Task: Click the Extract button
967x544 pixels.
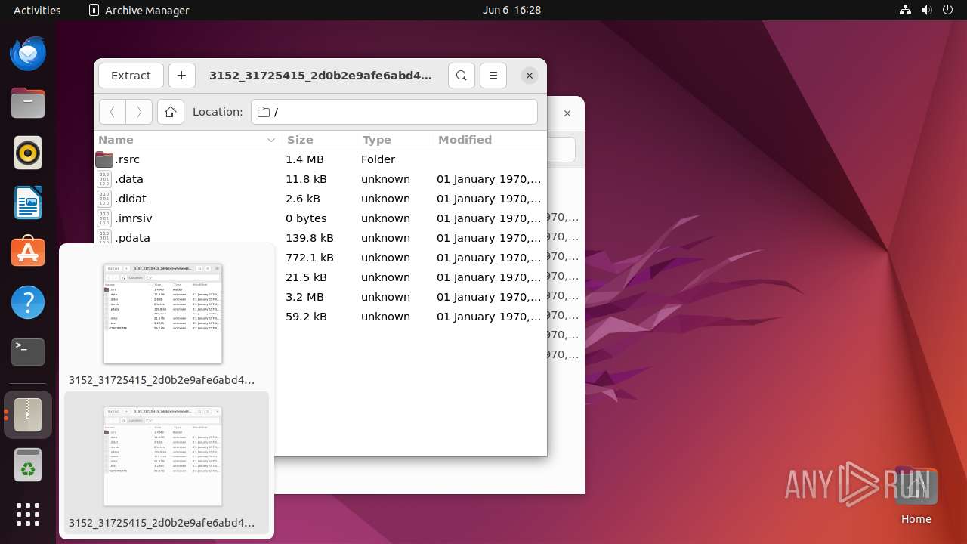Action: click(x=131, y=76)
